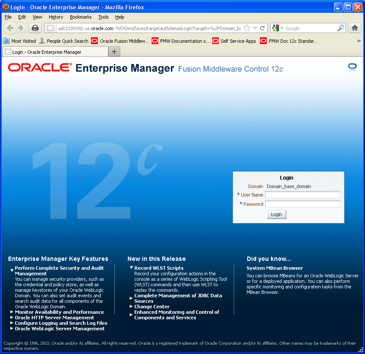Screen dimensions: 365x354
Task: Click the Domain_base_domain value text
Action: 289,186
